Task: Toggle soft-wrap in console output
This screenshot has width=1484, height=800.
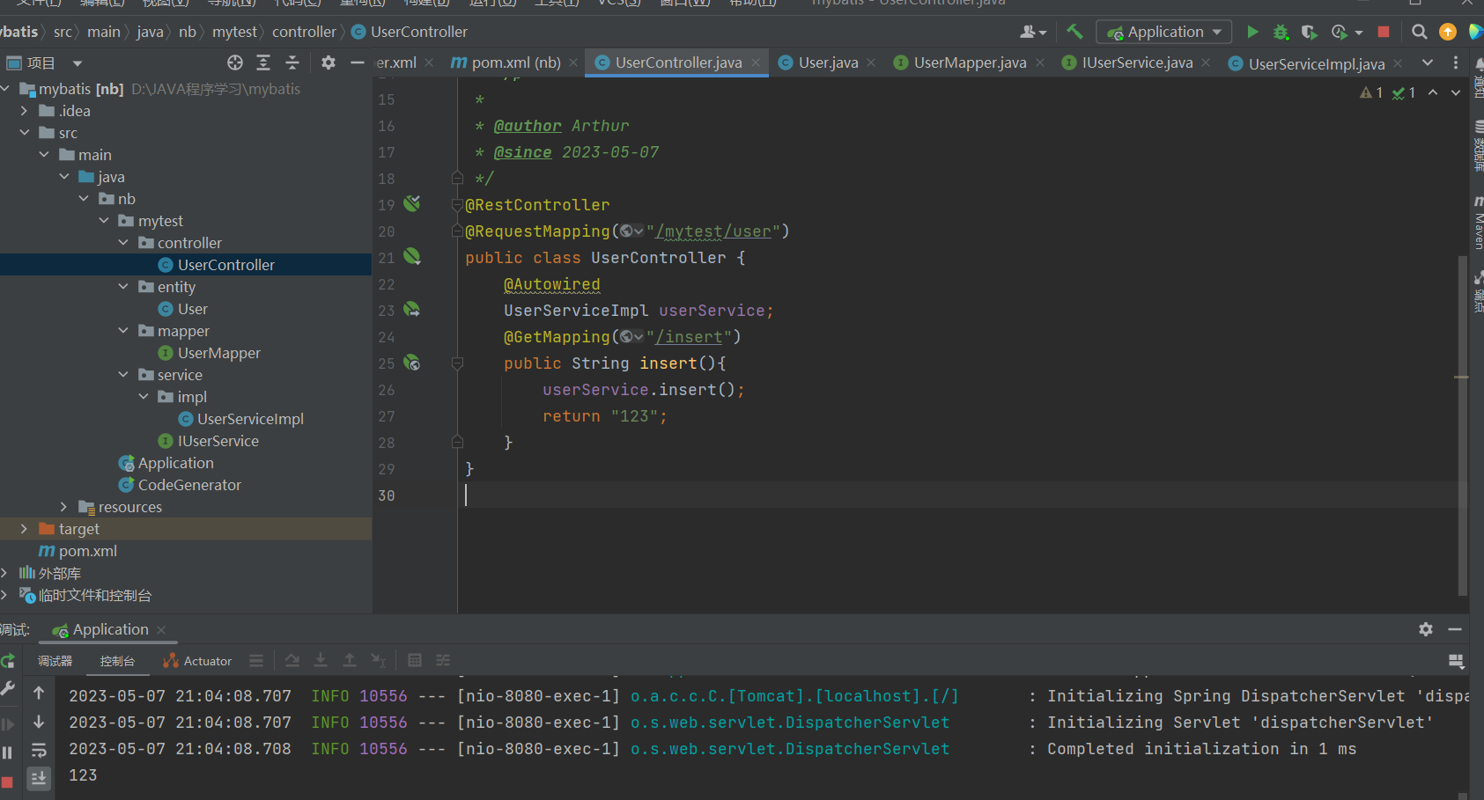Action: [x=39, y=751]
